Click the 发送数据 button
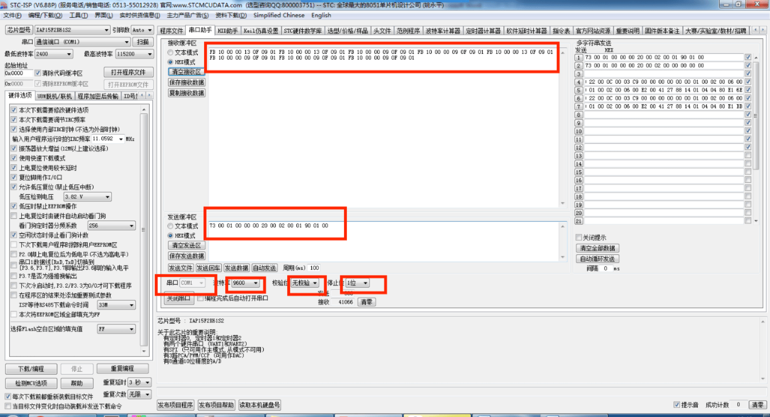 [x=236, y=268]
